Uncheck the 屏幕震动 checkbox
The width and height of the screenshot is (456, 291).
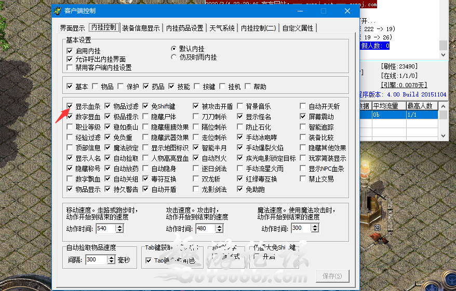[x=303, y=117]
